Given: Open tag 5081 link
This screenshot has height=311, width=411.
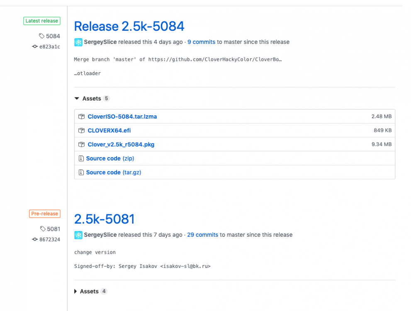Looking at the screenshot, I should [54, 229].
